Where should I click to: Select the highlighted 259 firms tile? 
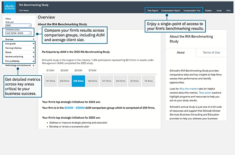click(78, 81)
